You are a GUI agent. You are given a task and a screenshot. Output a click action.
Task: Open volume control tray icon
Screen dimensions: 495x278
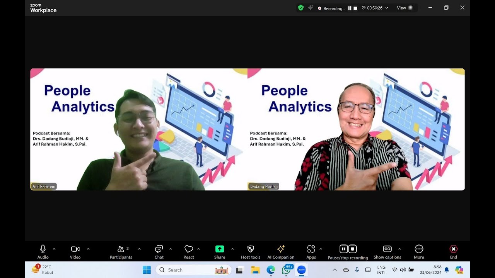coord(403,270)
